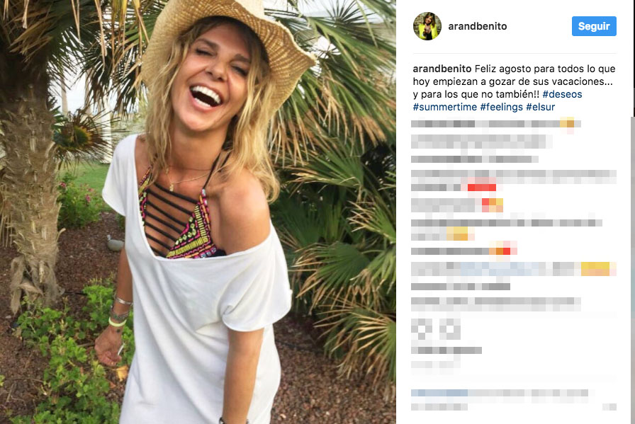Tap the first pixelated icon under comments
The height and width of the screenshot is (424, 635).
pos(421,329)
